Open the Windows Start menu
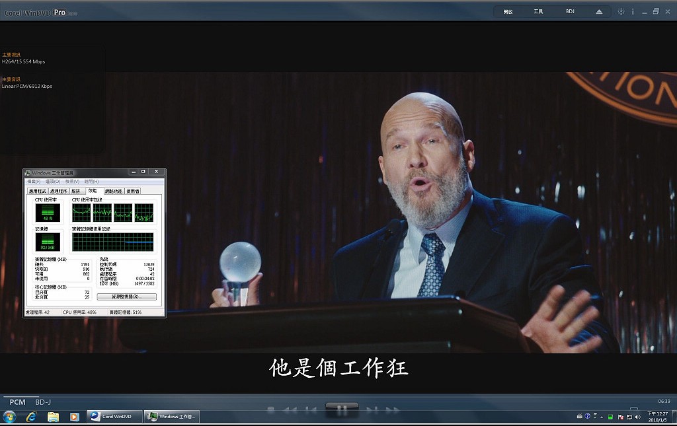677x426 pixels. [9, 417]
